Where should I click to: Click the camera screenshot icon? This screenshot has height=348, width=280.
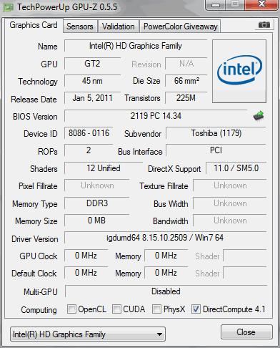click(x=264, y=24)
